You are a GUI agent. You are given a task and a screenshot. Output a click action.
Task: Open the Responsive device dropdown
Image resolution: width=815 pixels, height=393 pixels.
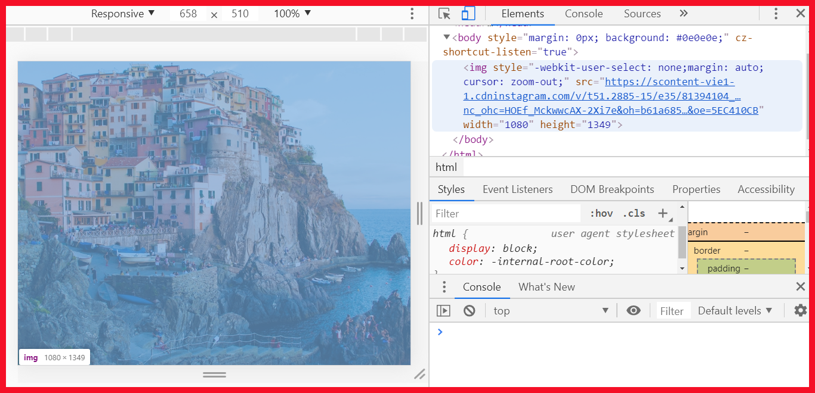122,14
